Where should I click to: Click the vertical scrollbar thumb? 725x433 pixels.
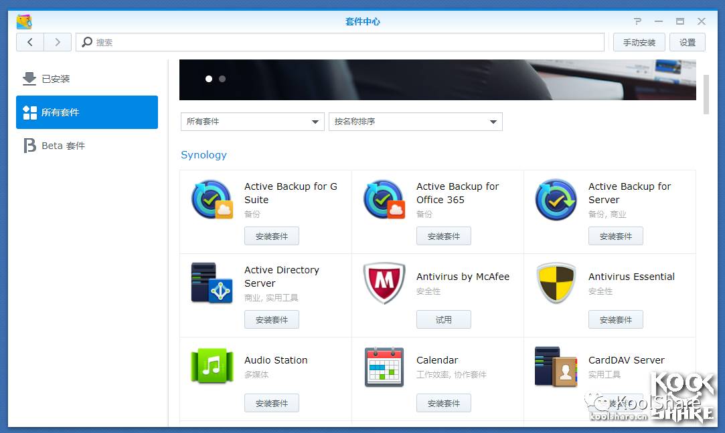coord(706,94)
